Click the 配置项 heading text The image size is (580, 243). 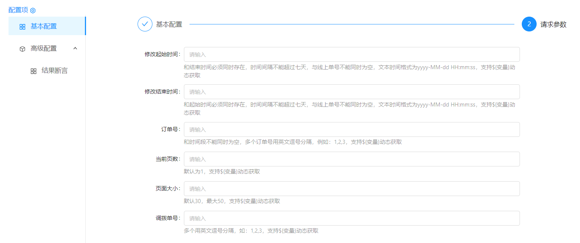coord(18,10)
